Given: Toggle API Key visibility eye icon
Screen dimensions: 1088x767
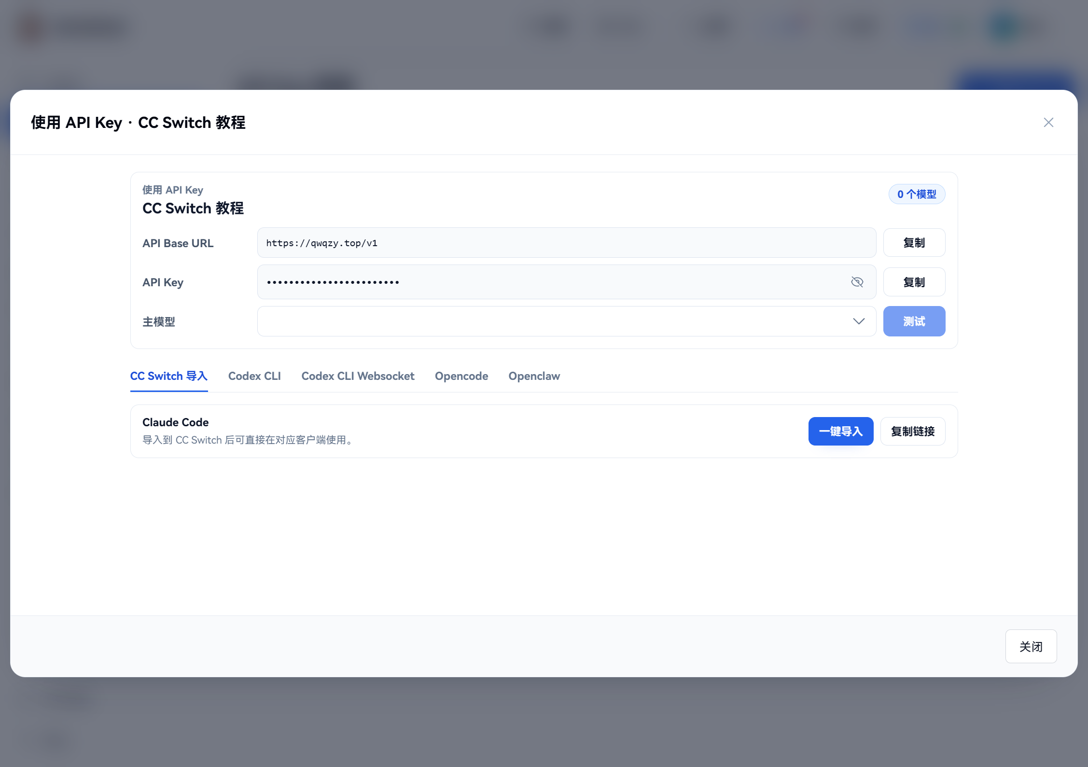Looking at the screenshot, I should click(857, 282).
